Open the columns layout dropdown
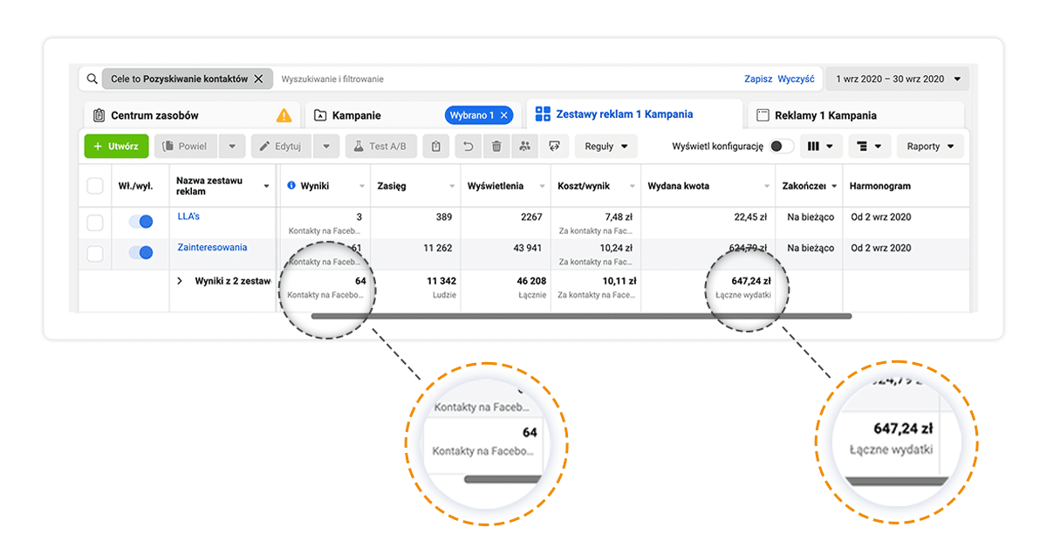The image size is (1047, 548). point(820,146)
